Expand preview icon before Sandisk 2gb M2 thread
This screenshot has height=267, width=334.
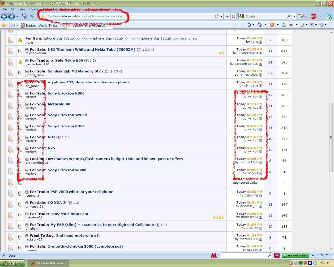[x=27, y=71]
